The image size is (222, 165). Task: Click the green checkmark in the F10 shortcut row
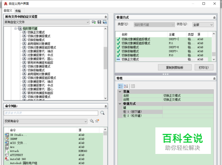tap(119, 55)
